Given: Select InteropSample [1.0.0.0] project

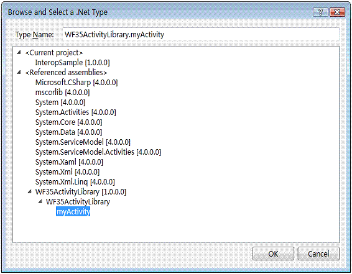Looking at the screenshot, I should click(73, 63).
